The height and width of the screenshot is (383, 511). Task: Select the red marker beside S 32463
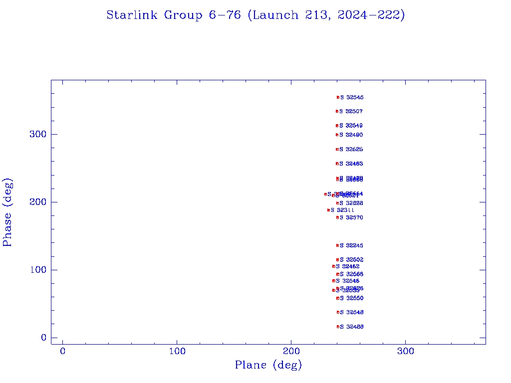337,164
